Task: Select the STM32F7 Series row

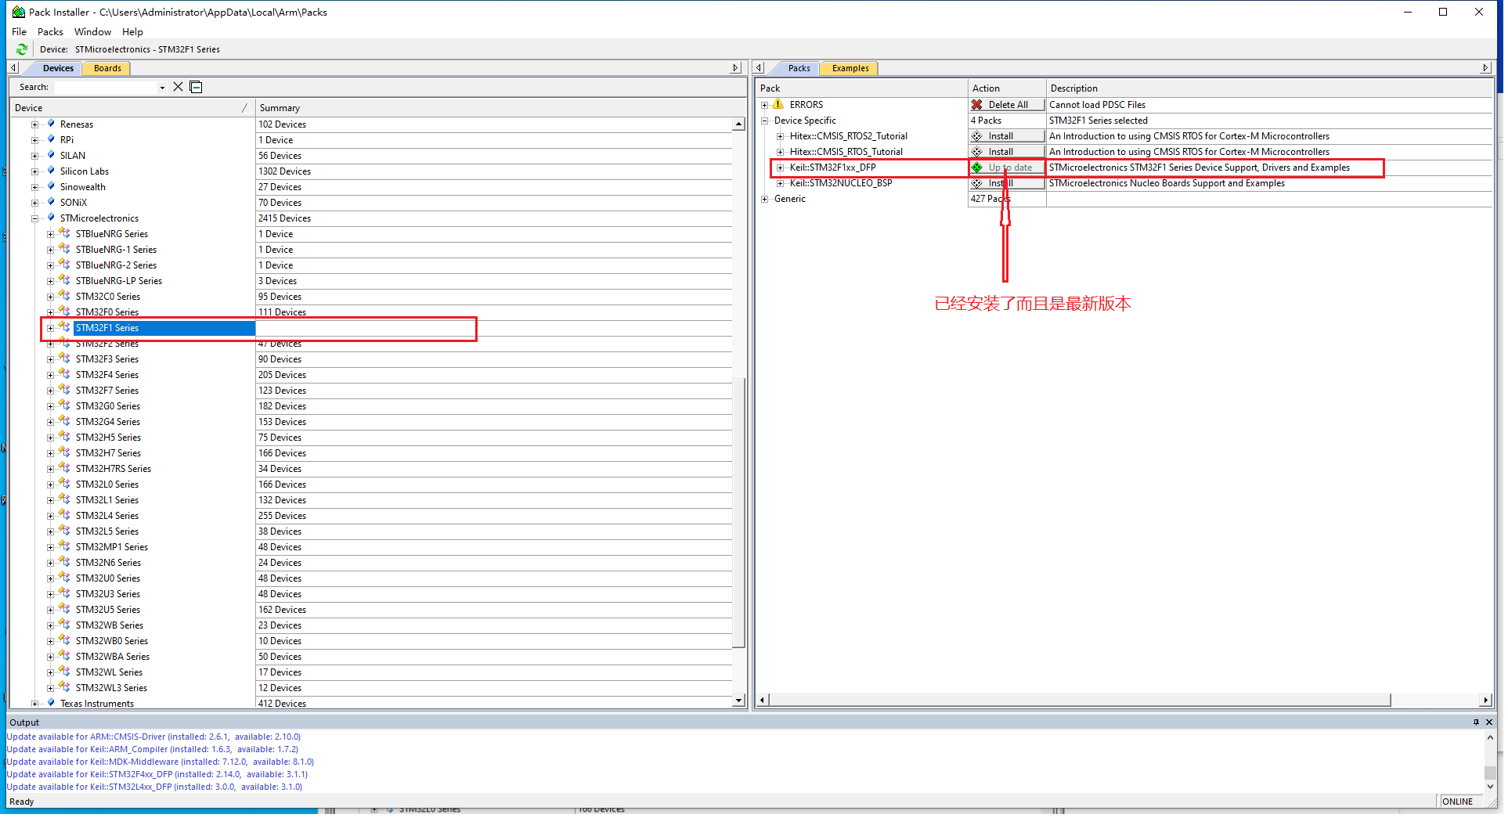Action: pos(372,391)
